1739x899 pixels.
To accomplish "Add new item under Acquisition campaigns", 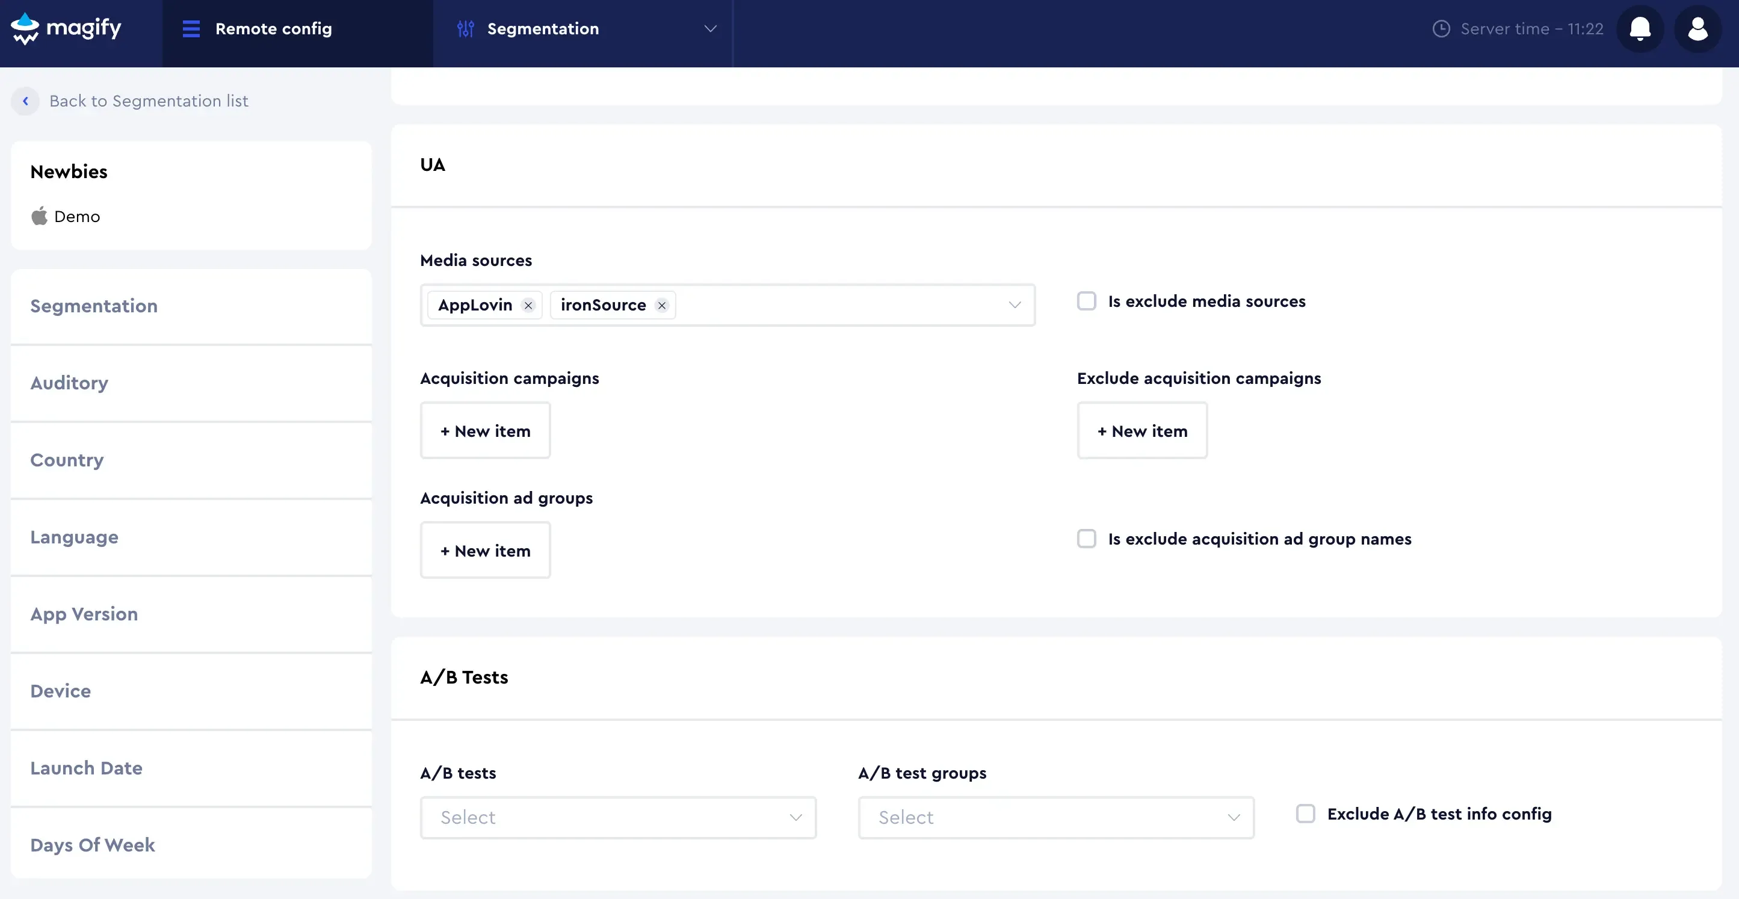I will [485, 431].
